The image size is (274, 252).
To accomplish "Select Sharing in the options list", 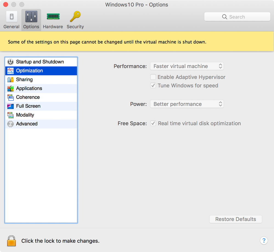I will [41, 80].
